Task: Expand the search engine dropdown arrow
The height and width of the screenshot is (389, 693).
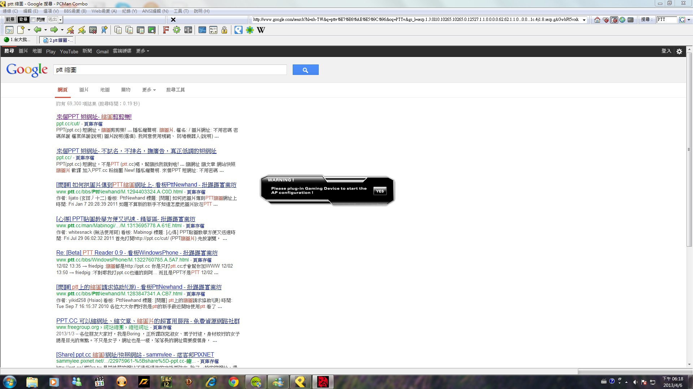Action: pyautogui.click(x=689, y=20)
